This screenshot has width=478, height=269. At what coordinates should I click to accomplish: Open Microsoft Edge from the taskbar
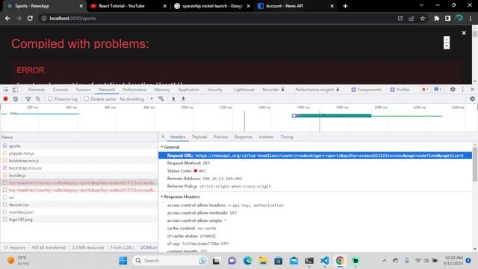[247, 261]
